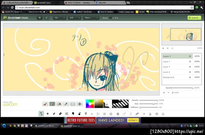Select the Draw brush tool
The image size is (205, 135).
click(x=45, y=104)
